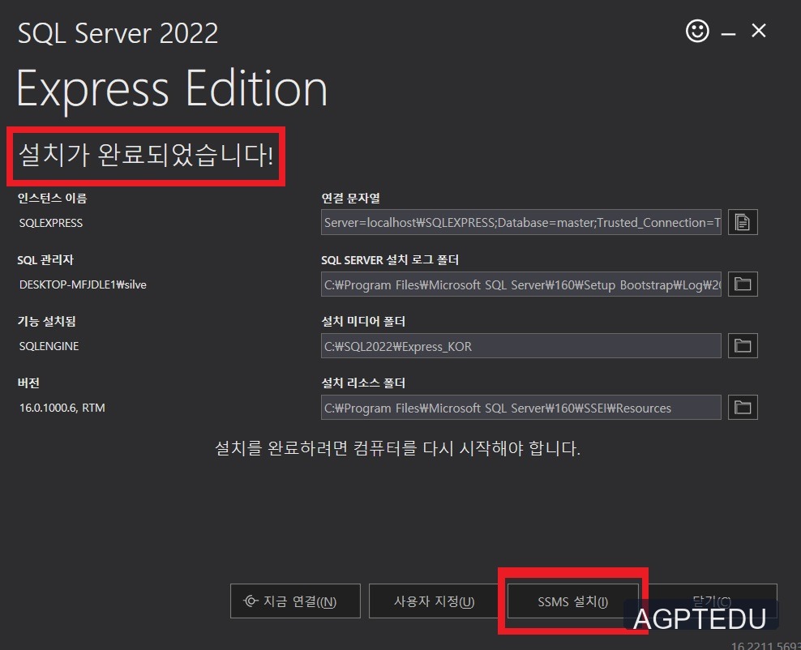Click the version 16.0.1000.6, RTM text
The image size is (801, 650).
pos(62,408)
